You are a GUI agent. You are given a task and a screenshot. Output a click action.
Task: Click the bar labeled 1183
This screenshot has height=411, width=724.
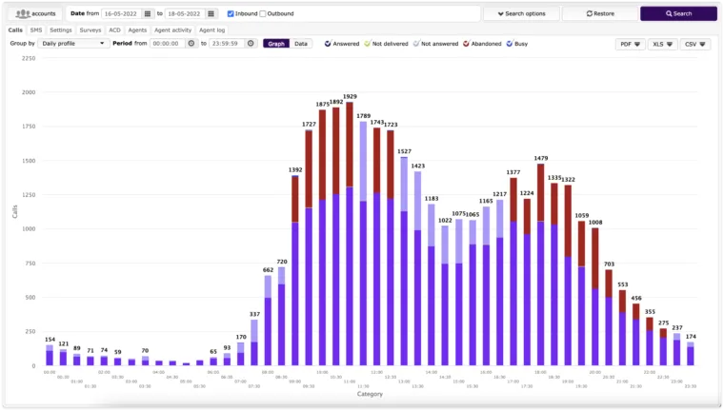coord(432,285)
